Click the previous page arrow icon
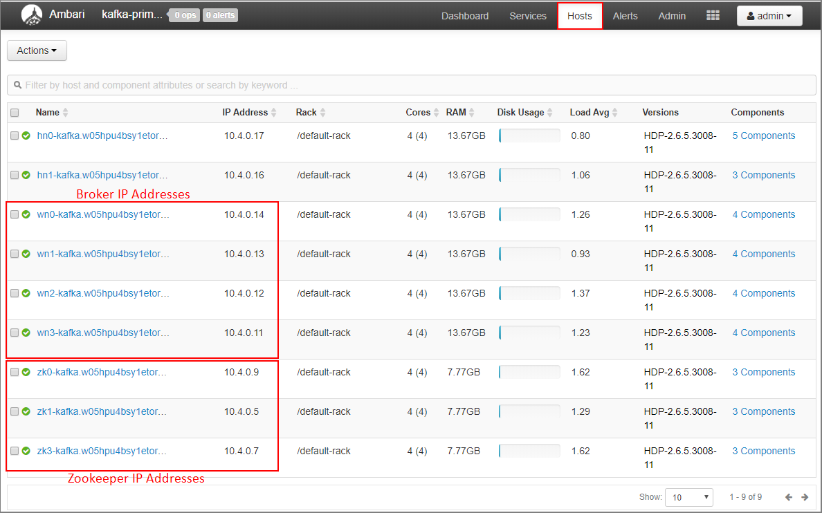Viewport: 822px width, 513px height. coord(788,496)
